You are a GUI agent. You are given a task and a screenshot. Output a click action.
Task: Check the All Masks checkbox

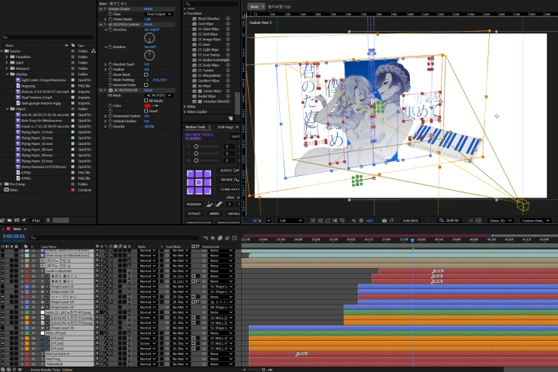pos(146,101)
